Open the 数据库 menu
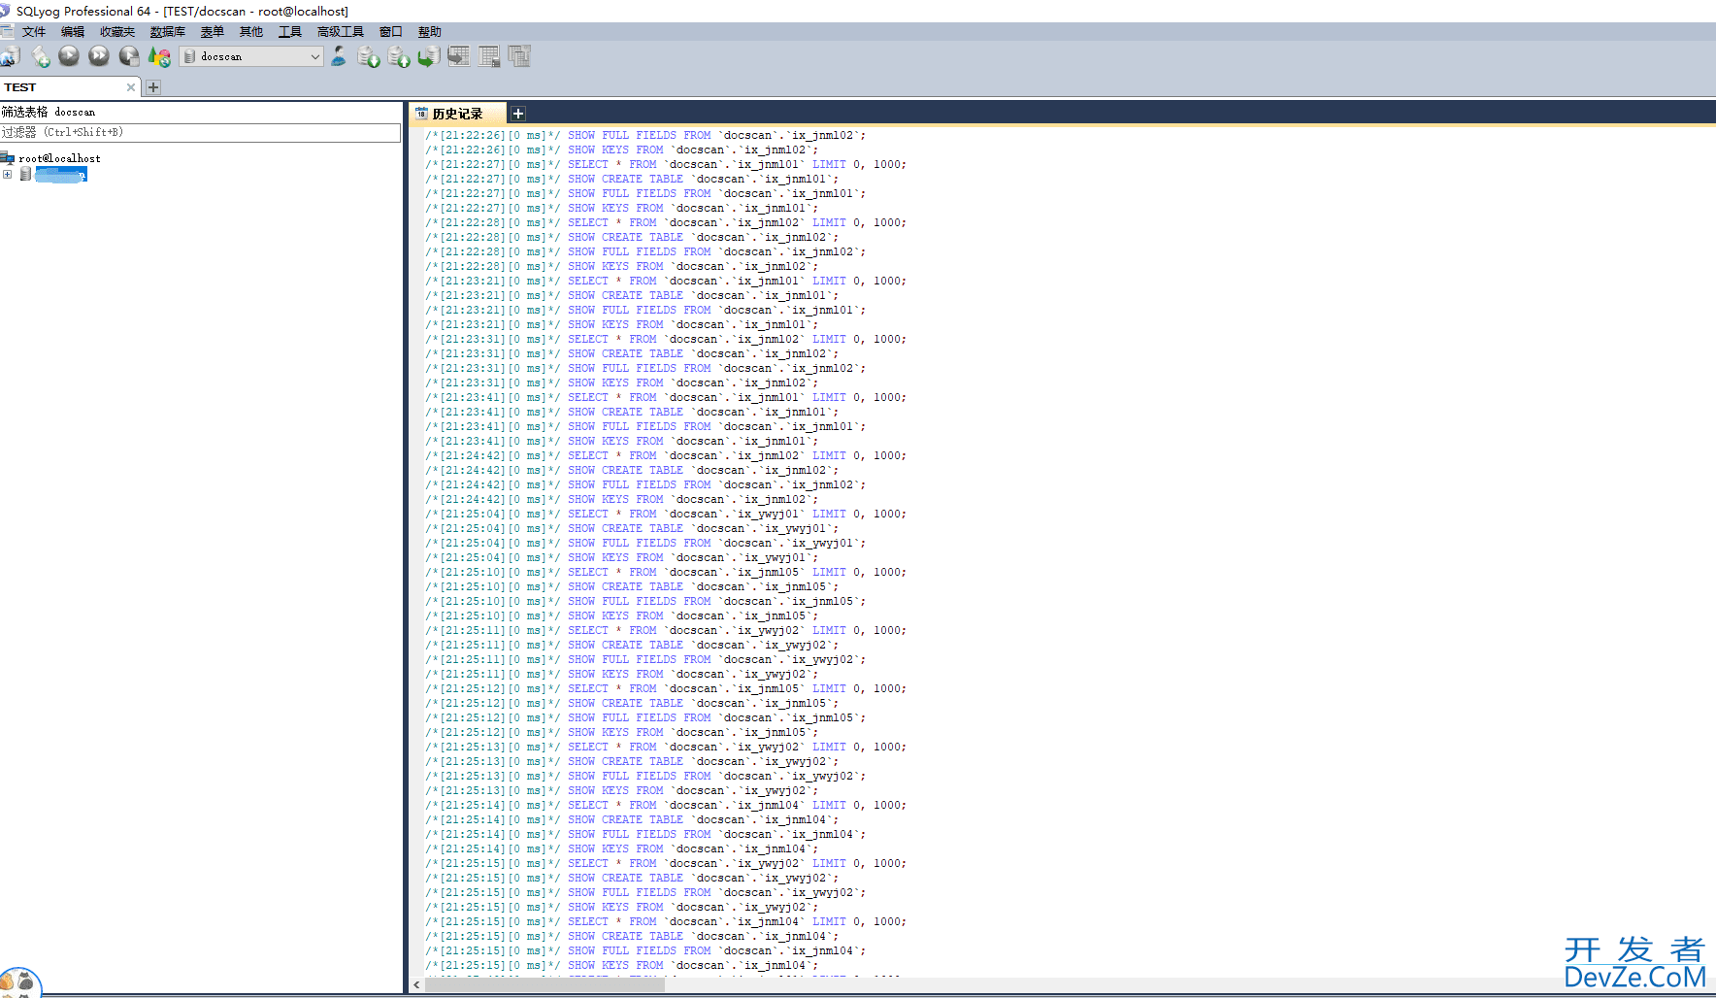The width and height of the screenshot is (1716, 998). point(168,31)
